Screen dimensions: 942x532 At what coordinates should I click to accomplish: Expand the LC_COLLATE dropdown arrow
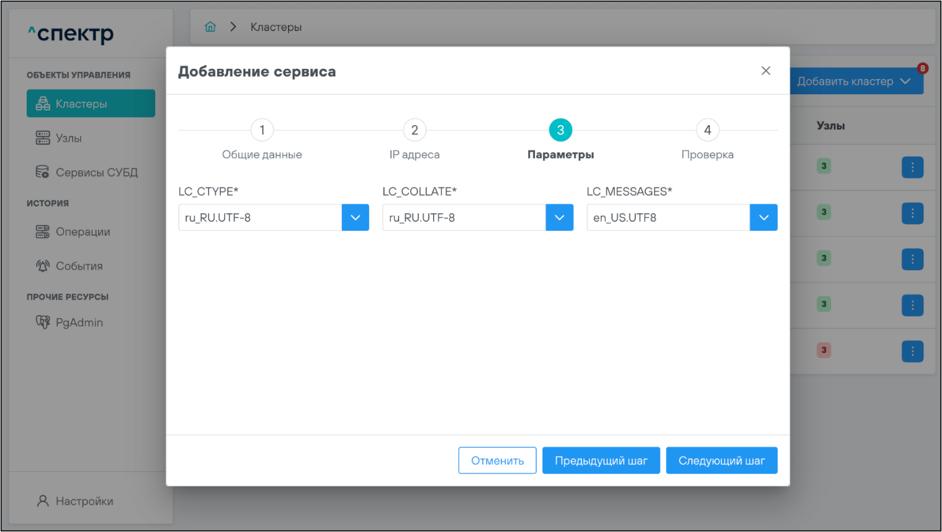559,218
